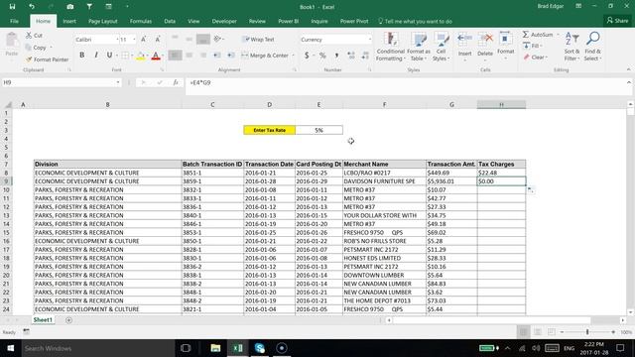Open Skype from the taskbar
The height and width of the screenshot is (357, 635).
260,348
